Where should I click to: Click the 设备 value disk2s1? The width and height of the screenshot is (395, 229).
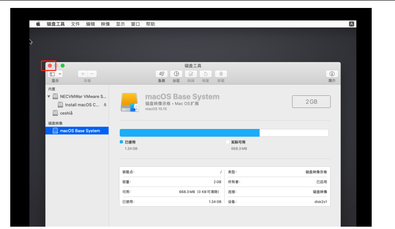pyautogui.click(x=321, y=201)
